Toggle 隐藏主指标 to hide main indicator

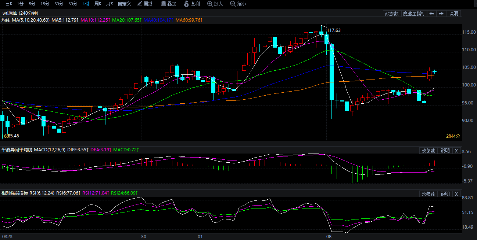[414, 14]
